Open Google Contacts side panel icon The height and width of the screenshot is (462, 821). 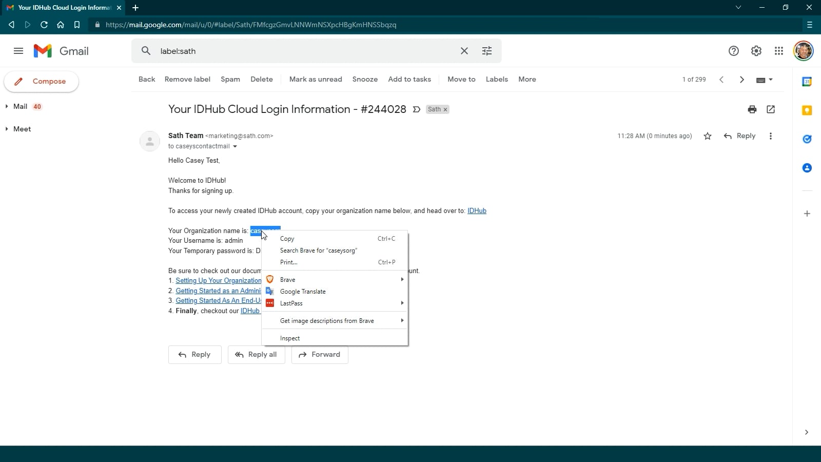(807, 168)
